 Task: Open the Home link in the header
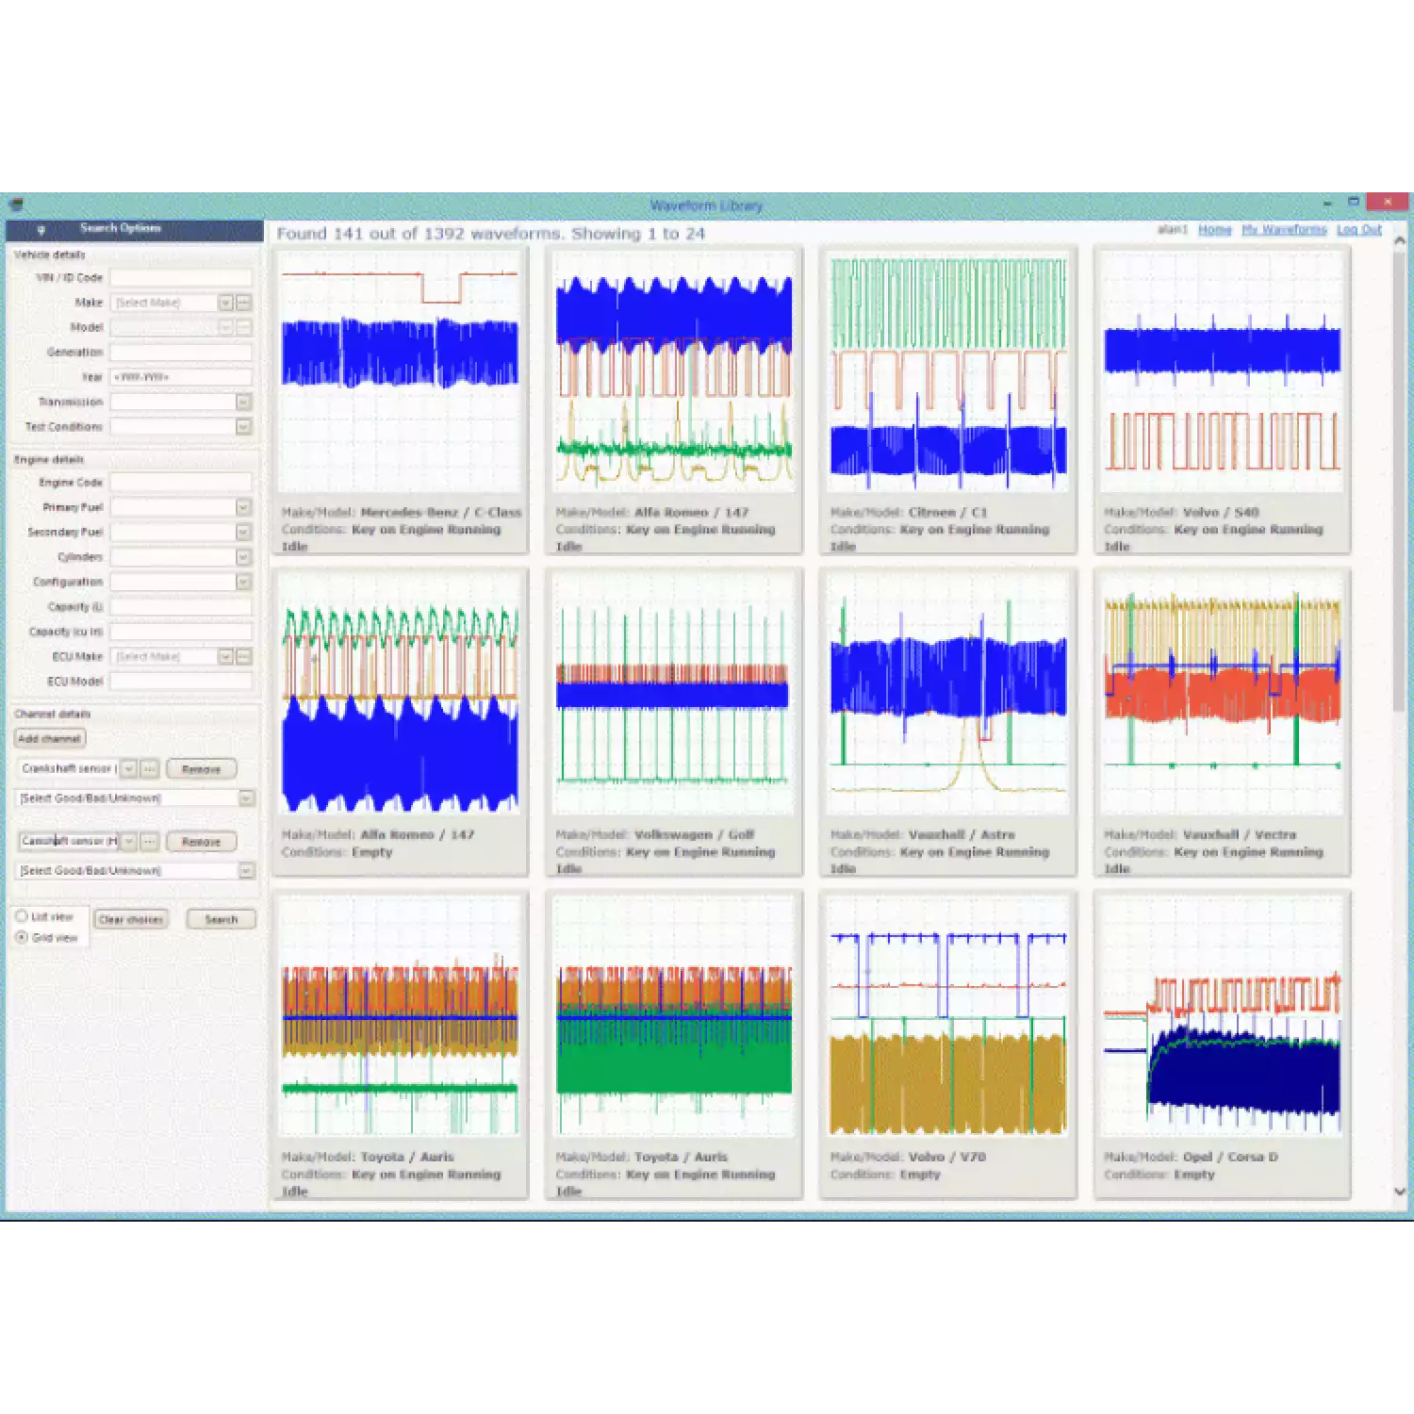pos(1214,230)
